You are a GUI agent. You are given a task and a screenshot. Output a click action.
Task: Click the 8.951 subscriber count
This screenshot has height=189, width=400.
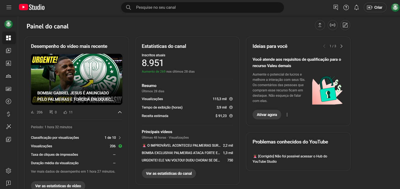coord(152,63)
